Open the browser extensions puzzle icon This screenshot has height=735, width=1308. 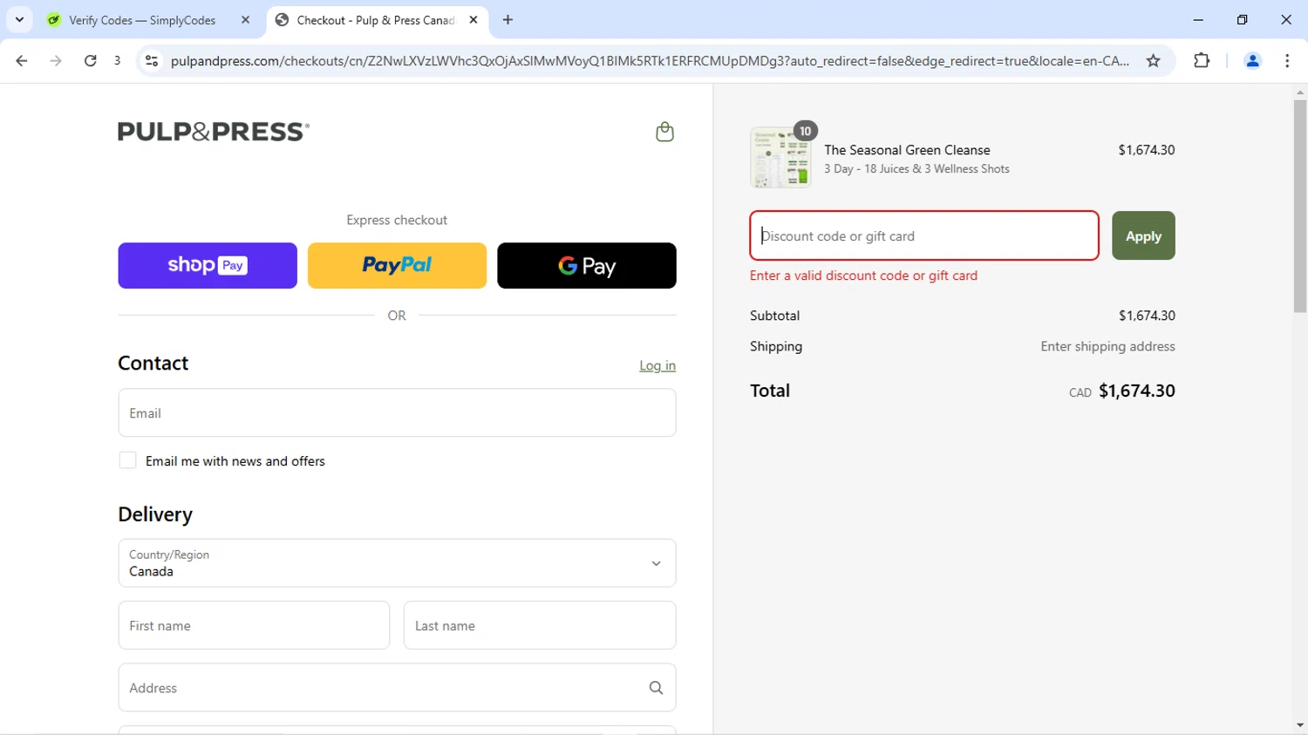pos(1202,60)
